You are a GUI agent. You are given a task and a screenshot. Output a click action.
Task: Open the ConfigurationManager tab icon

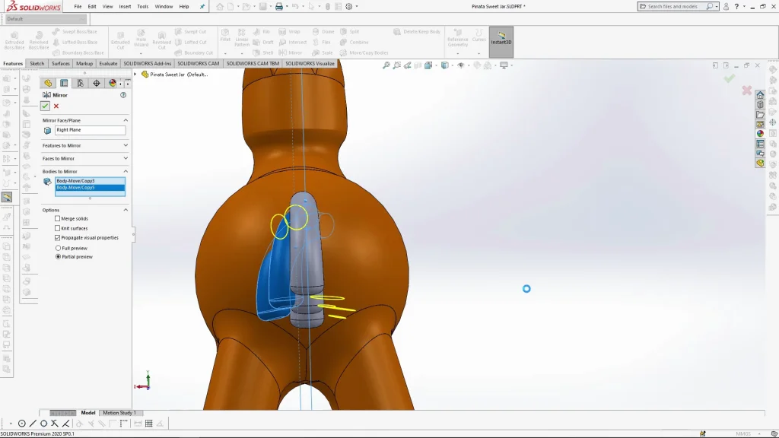[x=81, y=83]
